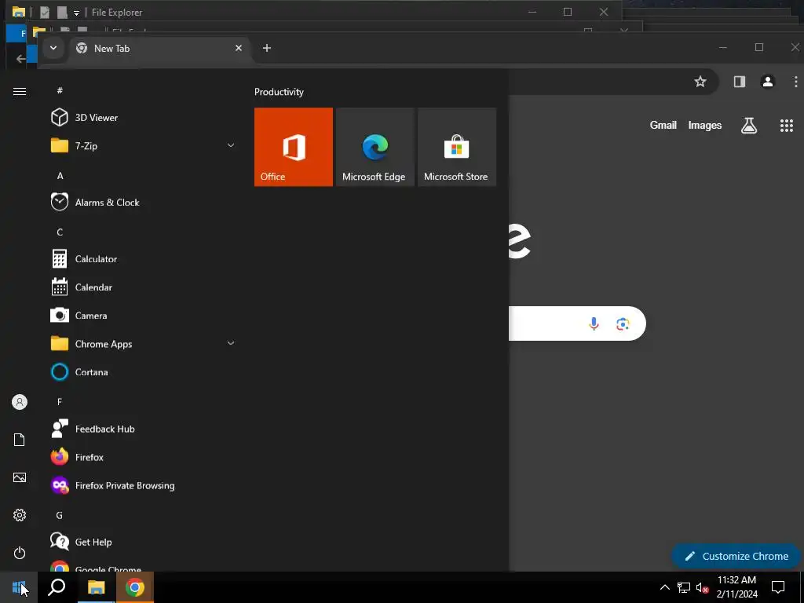
Task: Click the Office tile
Action: pyautogui.click(x=294, y=147)
